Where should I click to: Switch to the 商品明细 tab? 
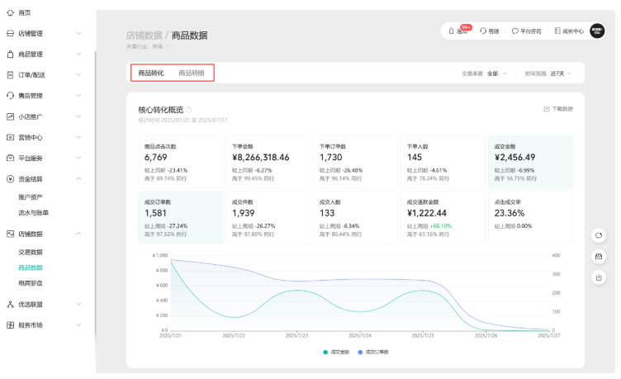click(x=192, y=73)
